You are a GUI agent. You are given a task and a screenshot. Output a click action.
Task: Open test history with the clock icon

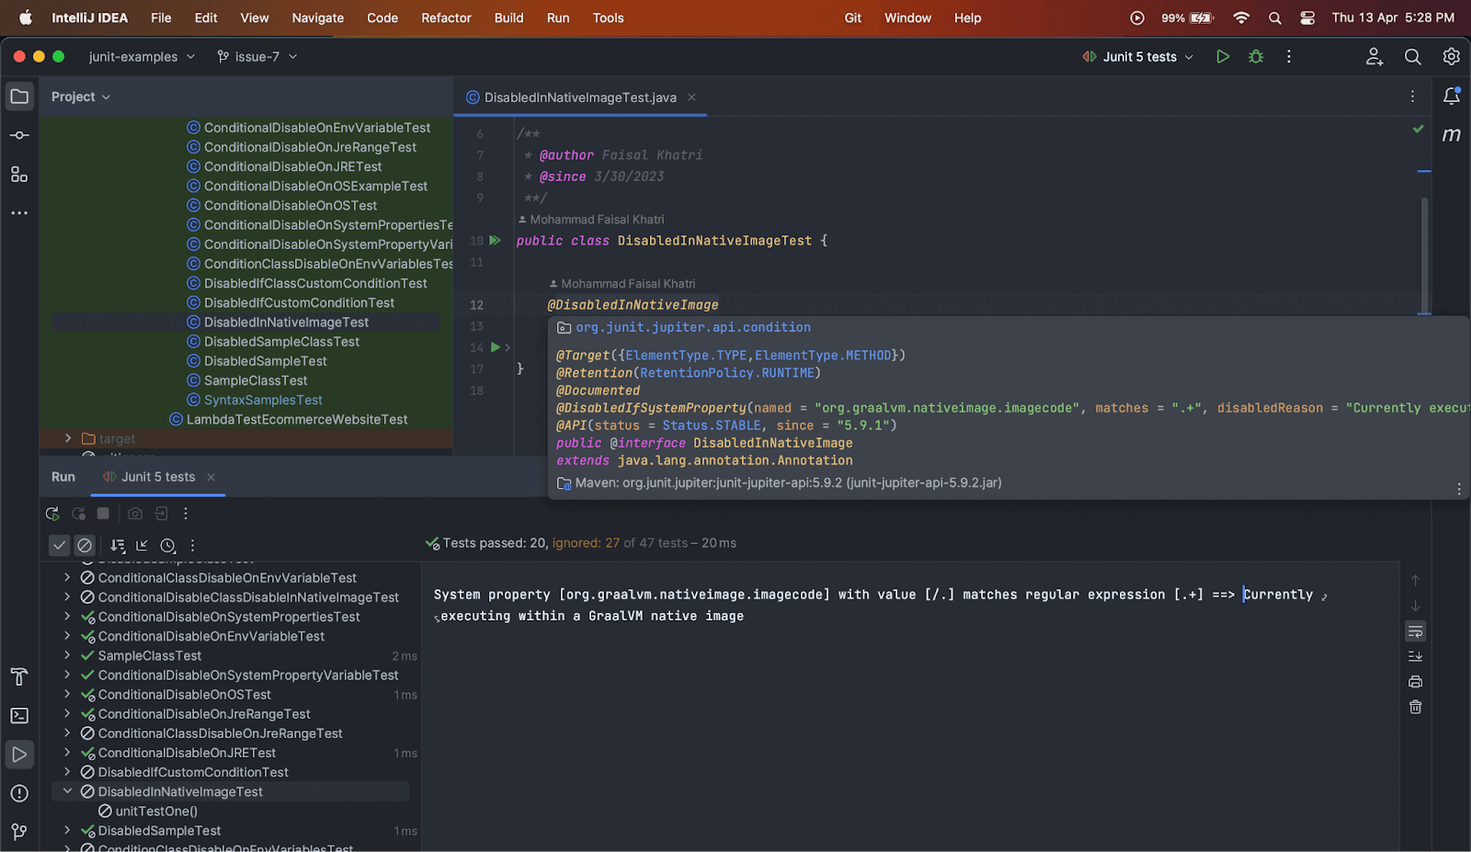pos(167,545)
